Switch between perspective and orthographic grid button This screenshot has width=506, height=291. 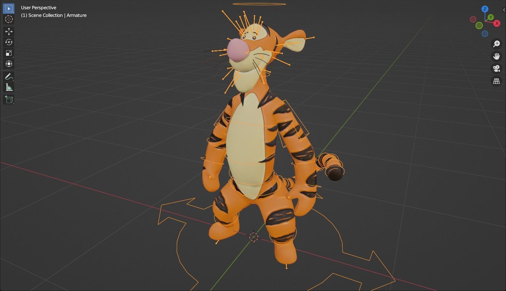point(496,81)
